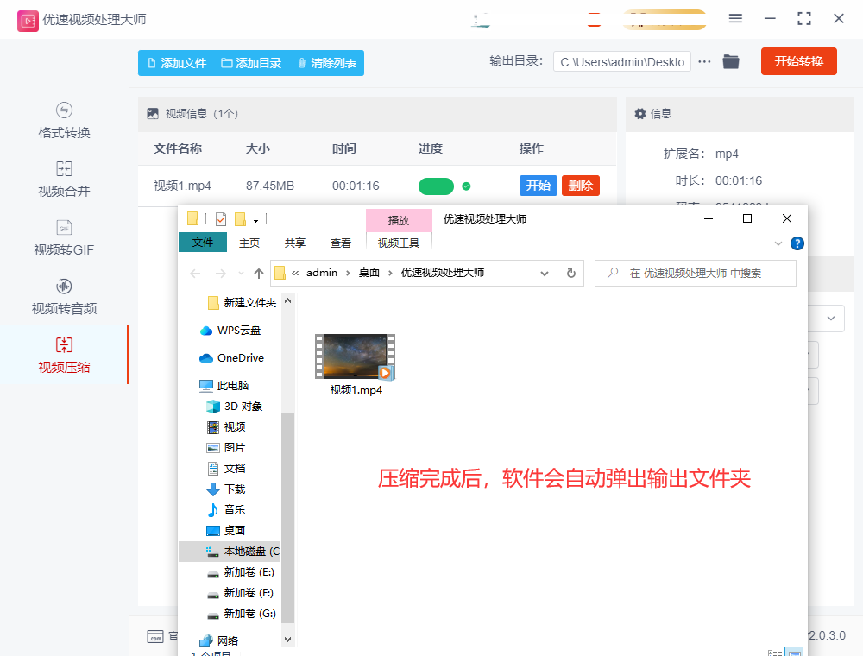Expand the Explorer address bar dropdown
Viewport: 863px width, 656px height.
(x=544, y=272)
